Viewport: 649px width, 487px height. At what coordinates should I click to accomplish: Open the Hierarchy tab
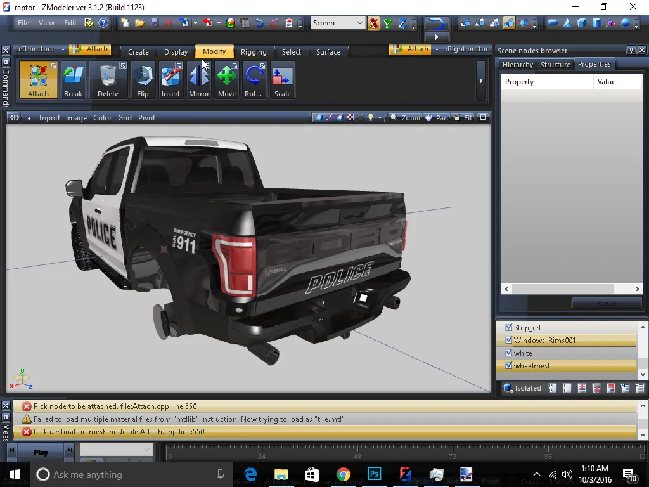tap(517, 65)
